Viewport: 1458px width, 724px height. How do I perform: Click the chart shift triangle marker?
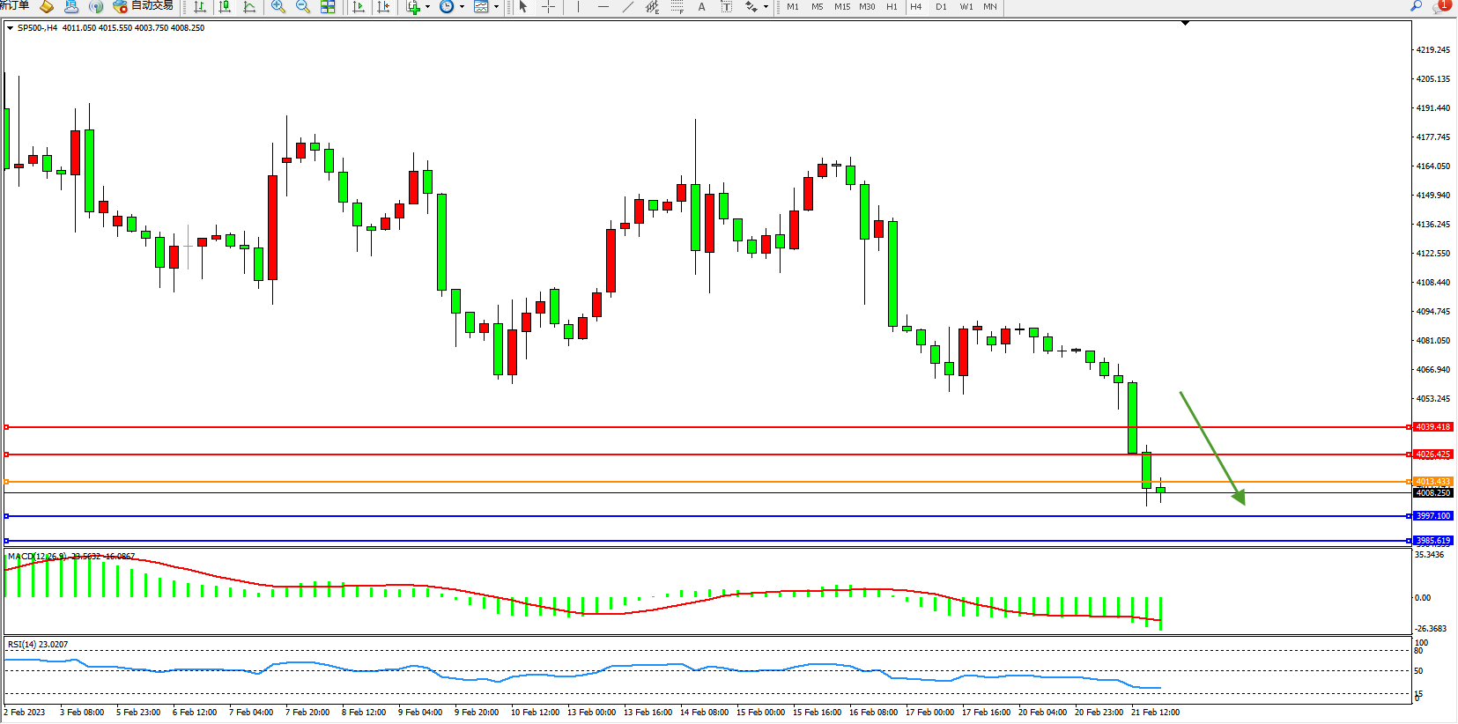click(1185, 23)
